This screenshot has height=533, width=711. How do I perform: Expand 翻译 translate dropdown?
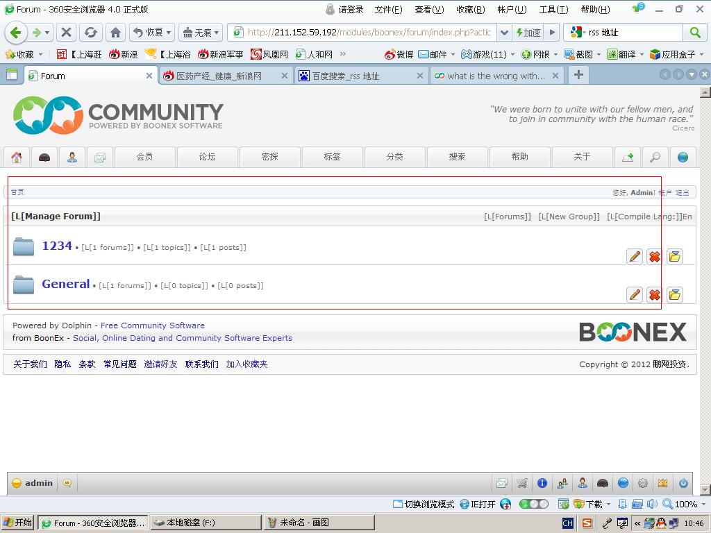(x=642, y=54)
